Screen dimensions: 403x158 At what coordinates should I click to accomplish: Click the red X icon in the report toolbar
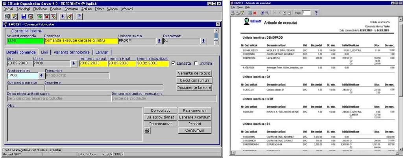click(x=255, y=13)
